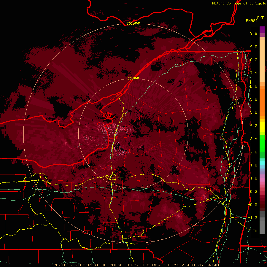Click the 3.4 value on the color scale
Screen dimensions: 267x267
pyautogui.click(x=254, y=139)
